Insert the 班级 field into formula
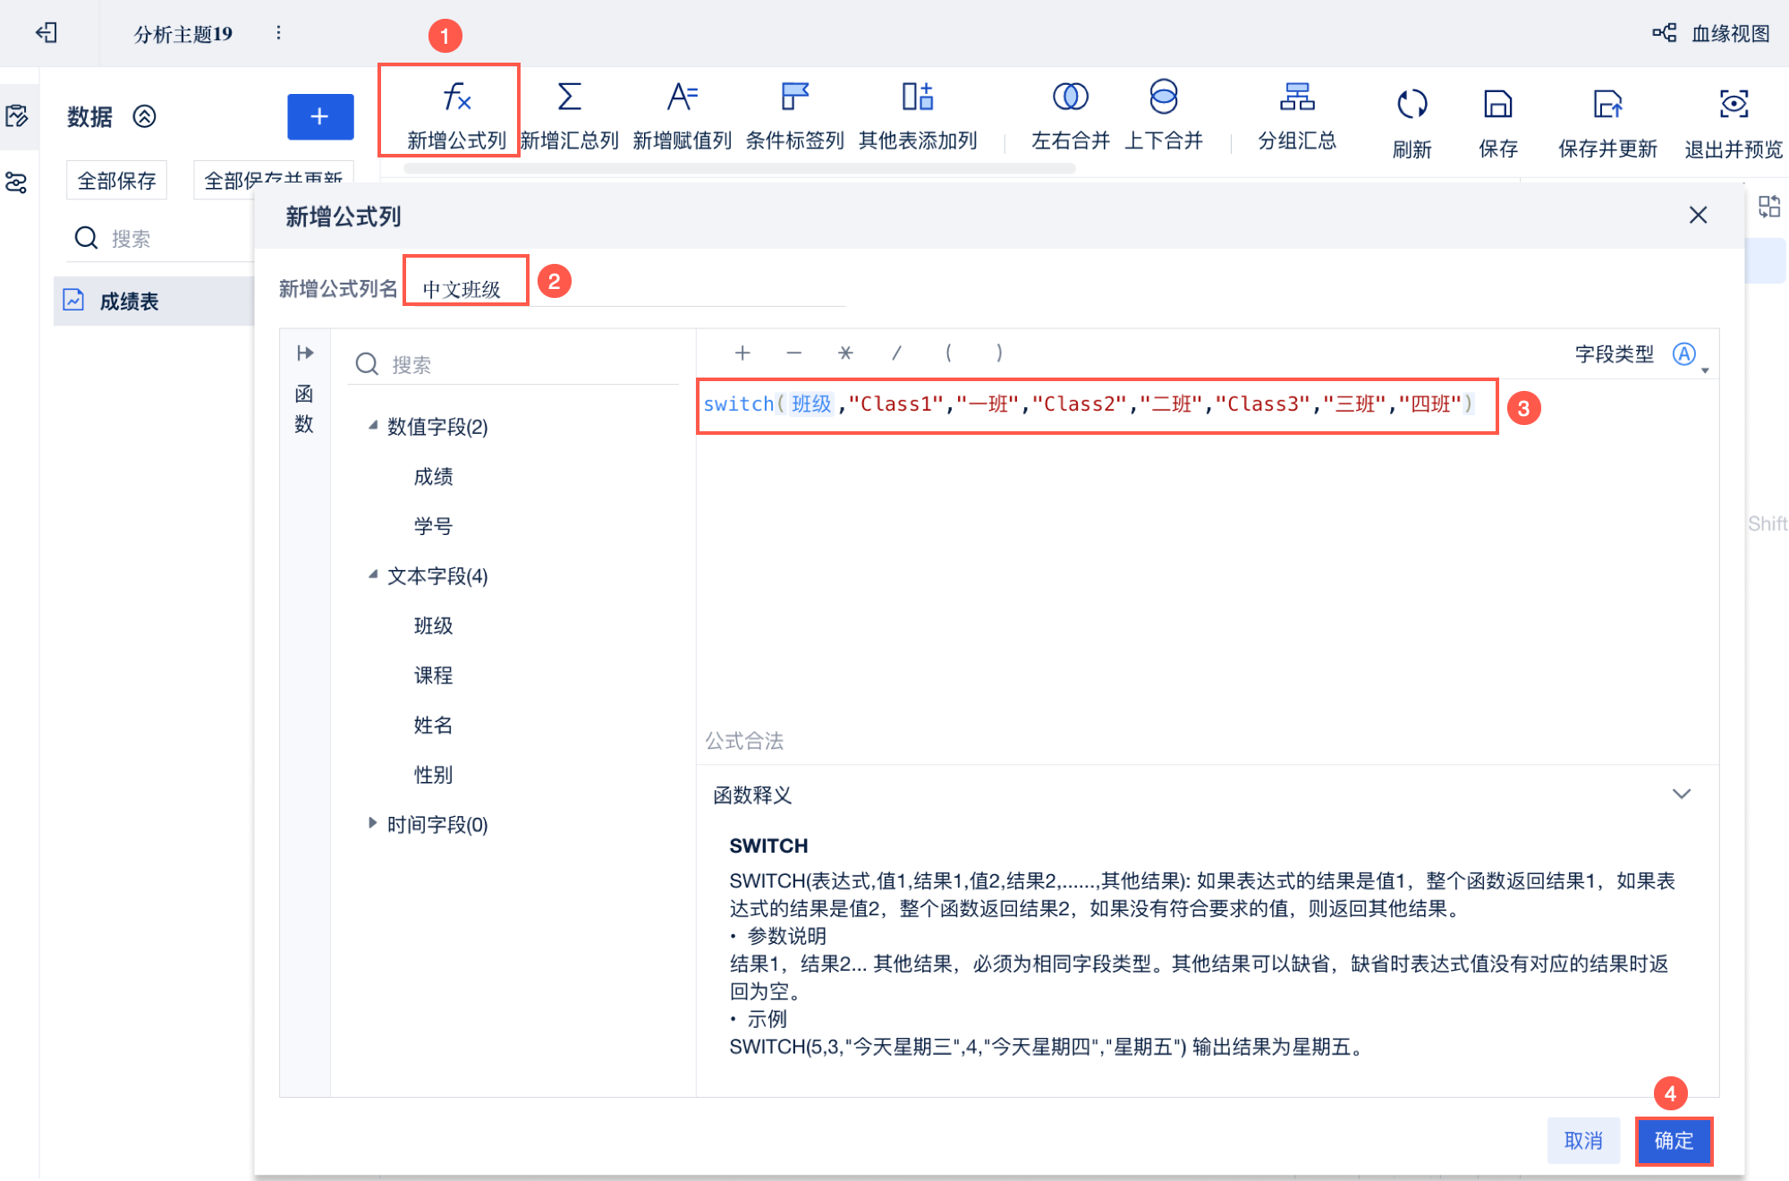 coord(433,625)
